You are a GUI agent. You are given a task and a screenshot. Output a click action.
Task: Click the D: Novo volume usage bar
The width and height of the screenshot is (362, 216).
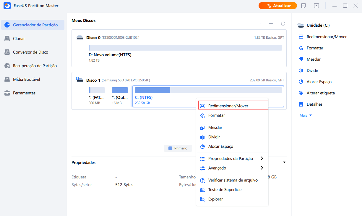(185, 48)
